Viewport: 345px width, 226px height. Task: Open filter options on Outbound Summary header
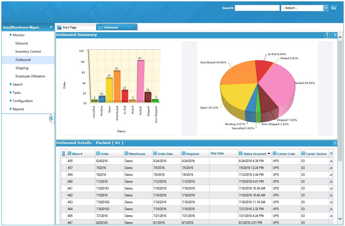pyautogui.click(x=327, y=35)
